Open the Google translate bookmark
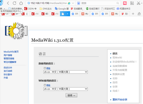This screenshot has height=104, width=143. click(62, 9)
